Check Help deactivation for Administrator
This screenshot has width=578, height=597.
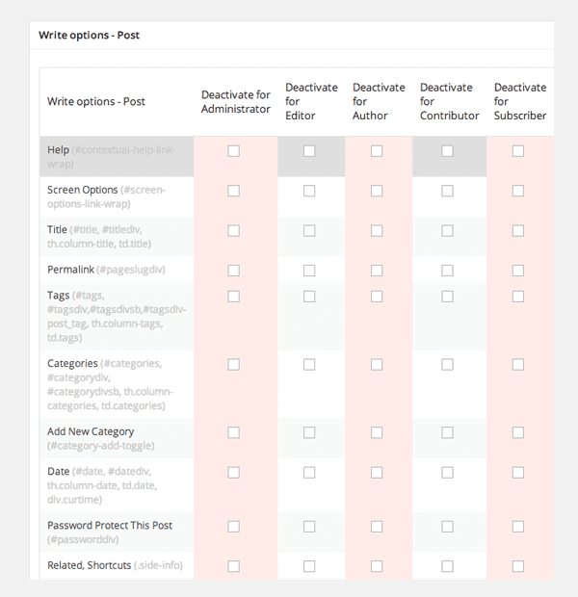233,151
